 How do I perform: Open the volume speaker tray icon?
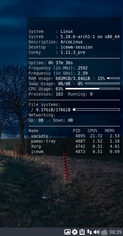97,232
